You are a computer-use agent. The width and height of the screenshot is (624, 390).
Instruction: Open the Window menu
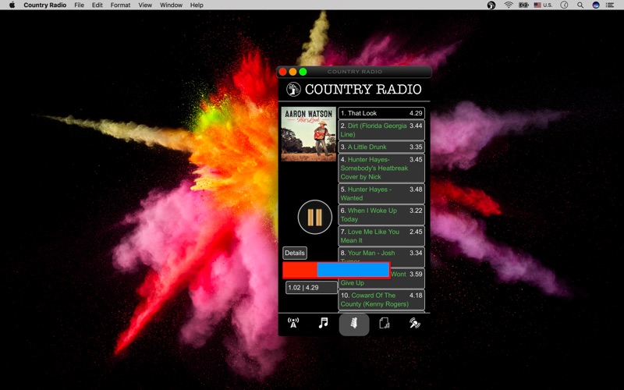[171, 5]
